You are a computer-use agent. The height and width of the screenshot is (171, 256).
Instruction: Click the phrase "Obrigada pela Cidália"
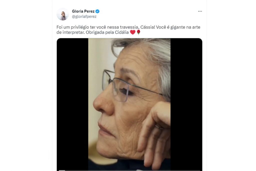[x=107, y=32]
